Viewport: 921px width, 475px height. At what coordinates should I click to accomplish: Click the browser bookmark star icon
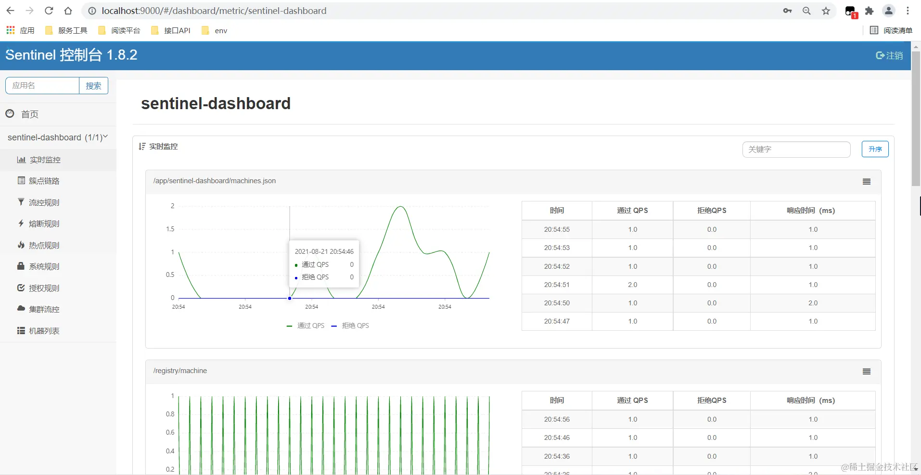click(x=826, y=11)
